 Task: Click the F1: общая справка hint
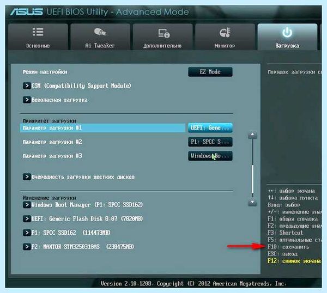(x=293, y=219)
